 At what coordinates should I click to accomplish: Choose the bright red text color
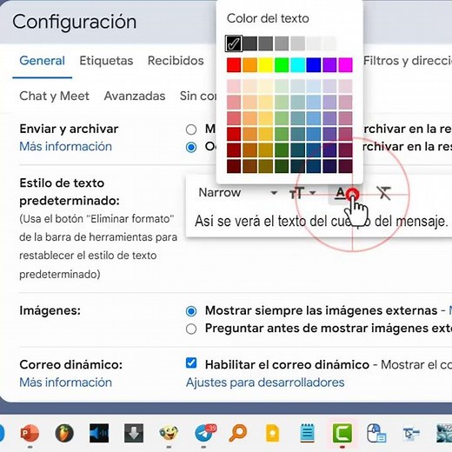click(234, 64)
